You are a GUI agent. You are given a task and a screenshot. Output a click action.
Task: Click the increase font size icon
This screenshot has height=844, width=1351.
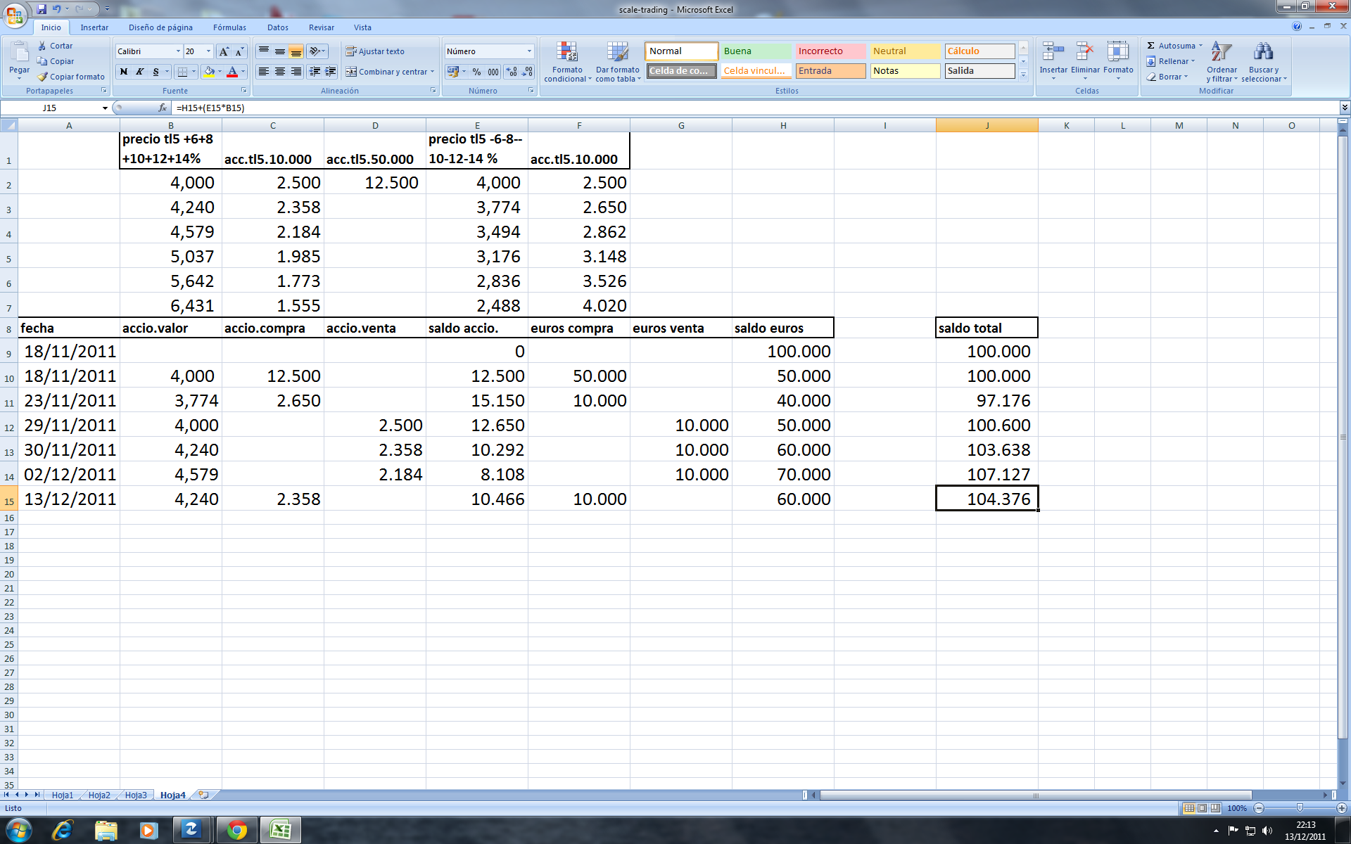(224, 51)
